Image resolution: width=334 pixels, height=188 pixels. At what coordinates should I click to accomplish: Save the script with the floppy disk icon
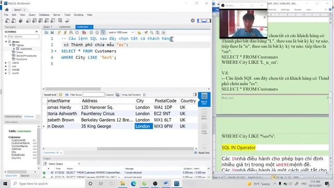point(52,32)
